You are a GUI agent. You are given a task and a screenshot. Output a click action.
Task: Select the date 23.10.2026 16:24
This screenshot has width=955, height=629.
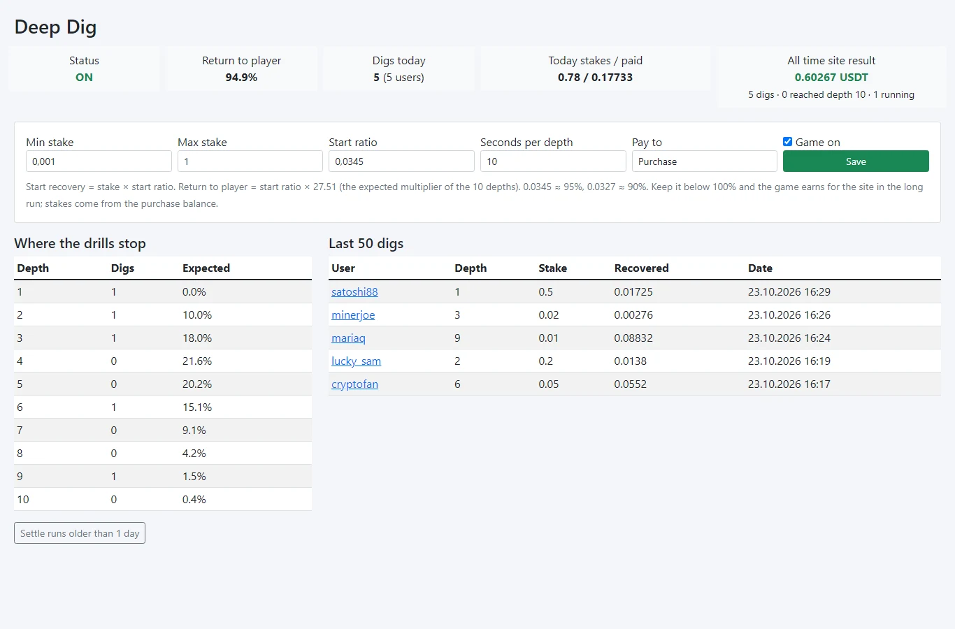click(789, 338)
